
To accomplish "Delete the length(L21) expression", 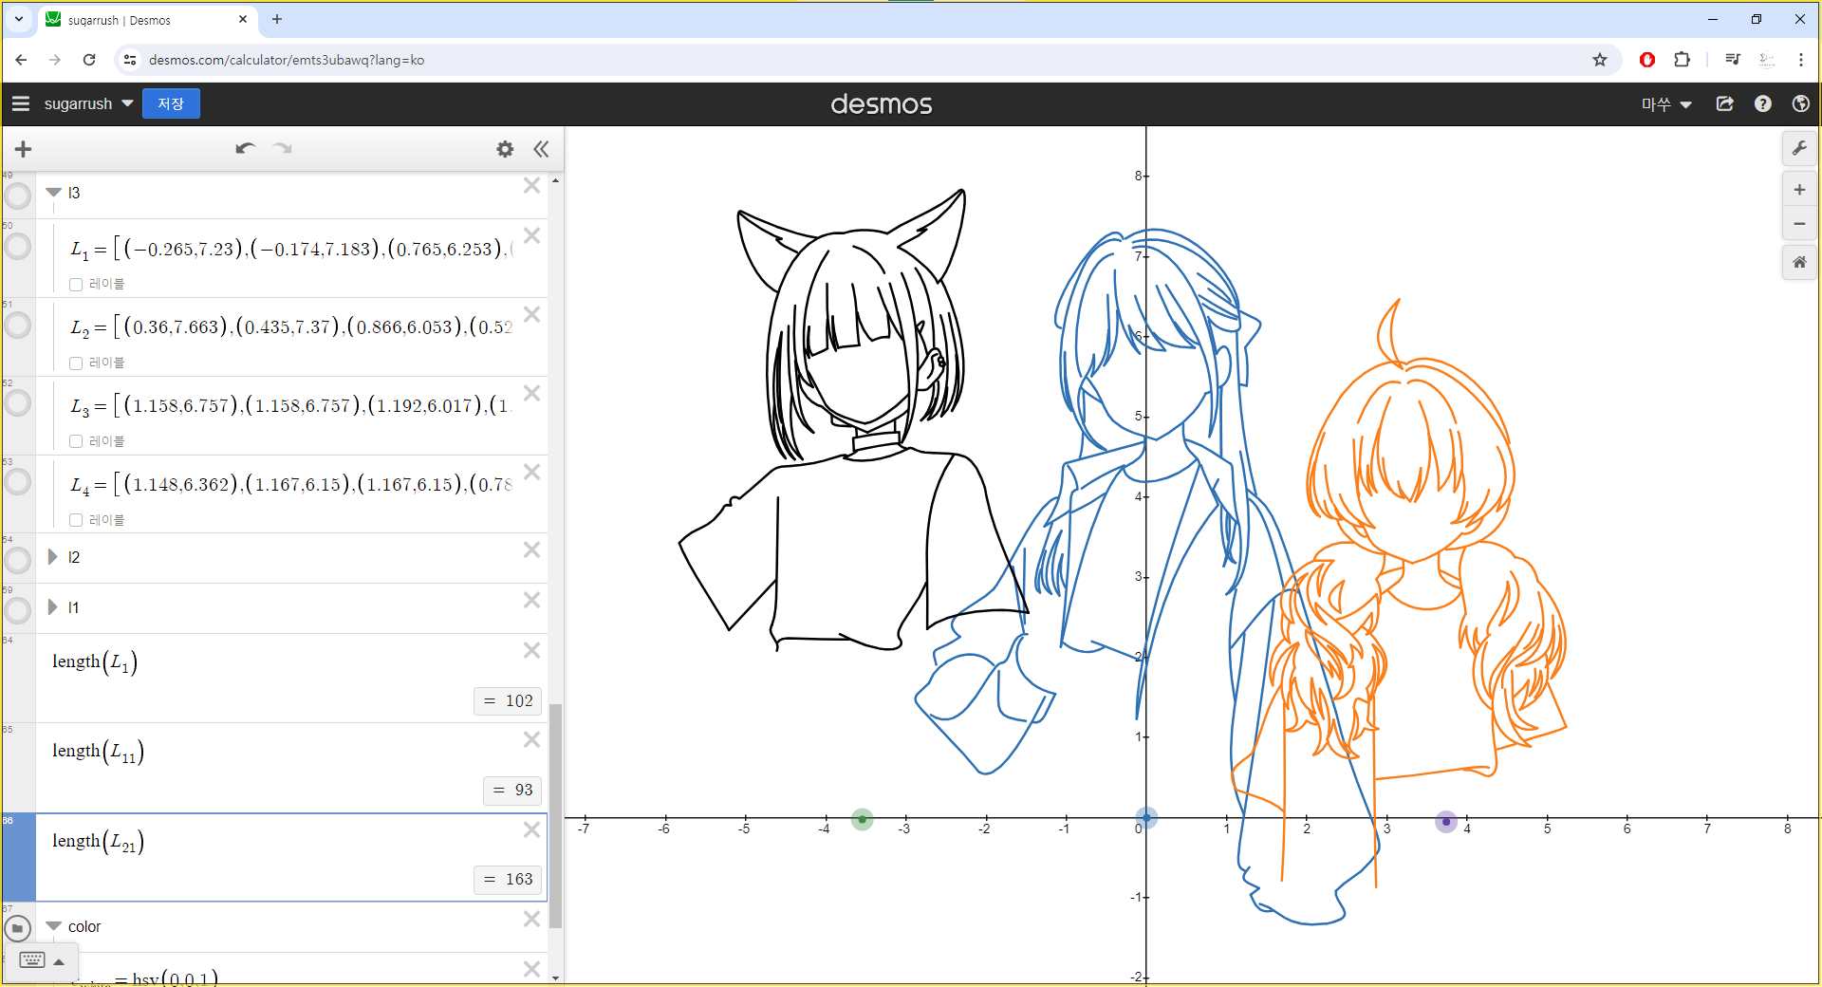I will (x=532, y=829).
